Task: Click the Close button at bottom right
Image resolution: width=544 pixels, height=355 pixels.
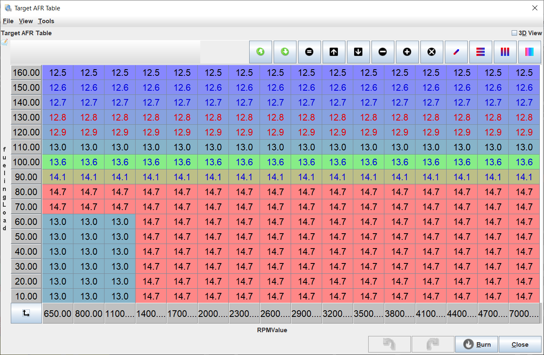Action: point(520,344)
